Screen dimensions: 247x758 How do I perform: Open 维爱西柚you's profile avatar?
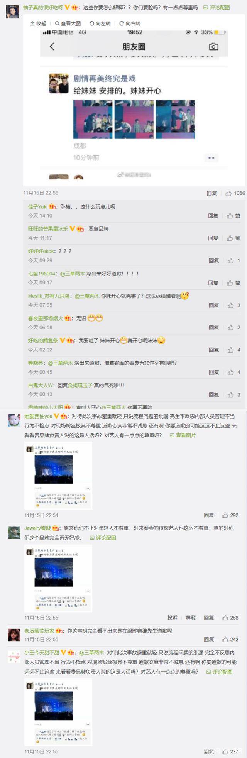click(14, 420)
